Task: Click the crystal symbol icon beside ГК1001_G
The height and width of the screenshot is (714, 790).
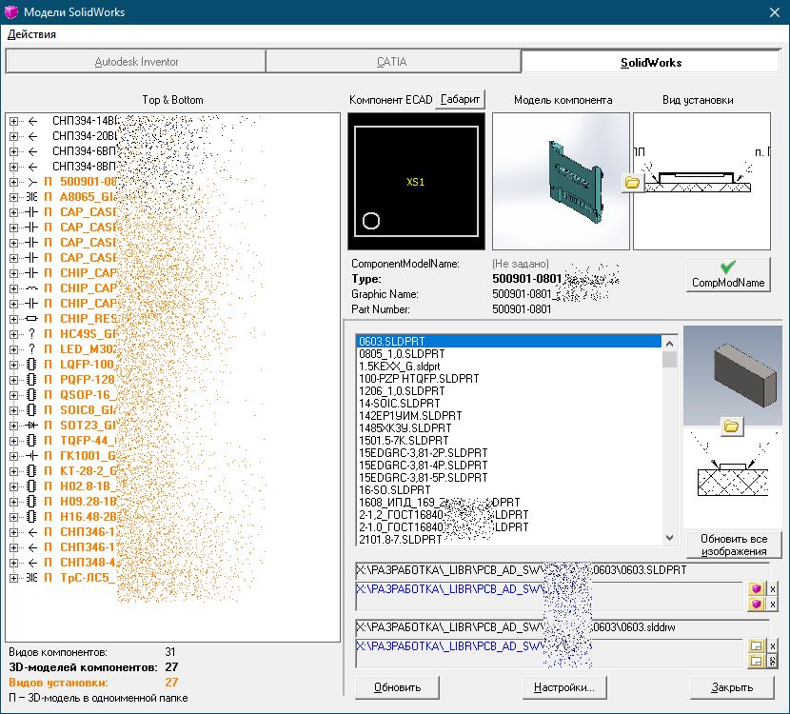Action: (x=32, y=455)
